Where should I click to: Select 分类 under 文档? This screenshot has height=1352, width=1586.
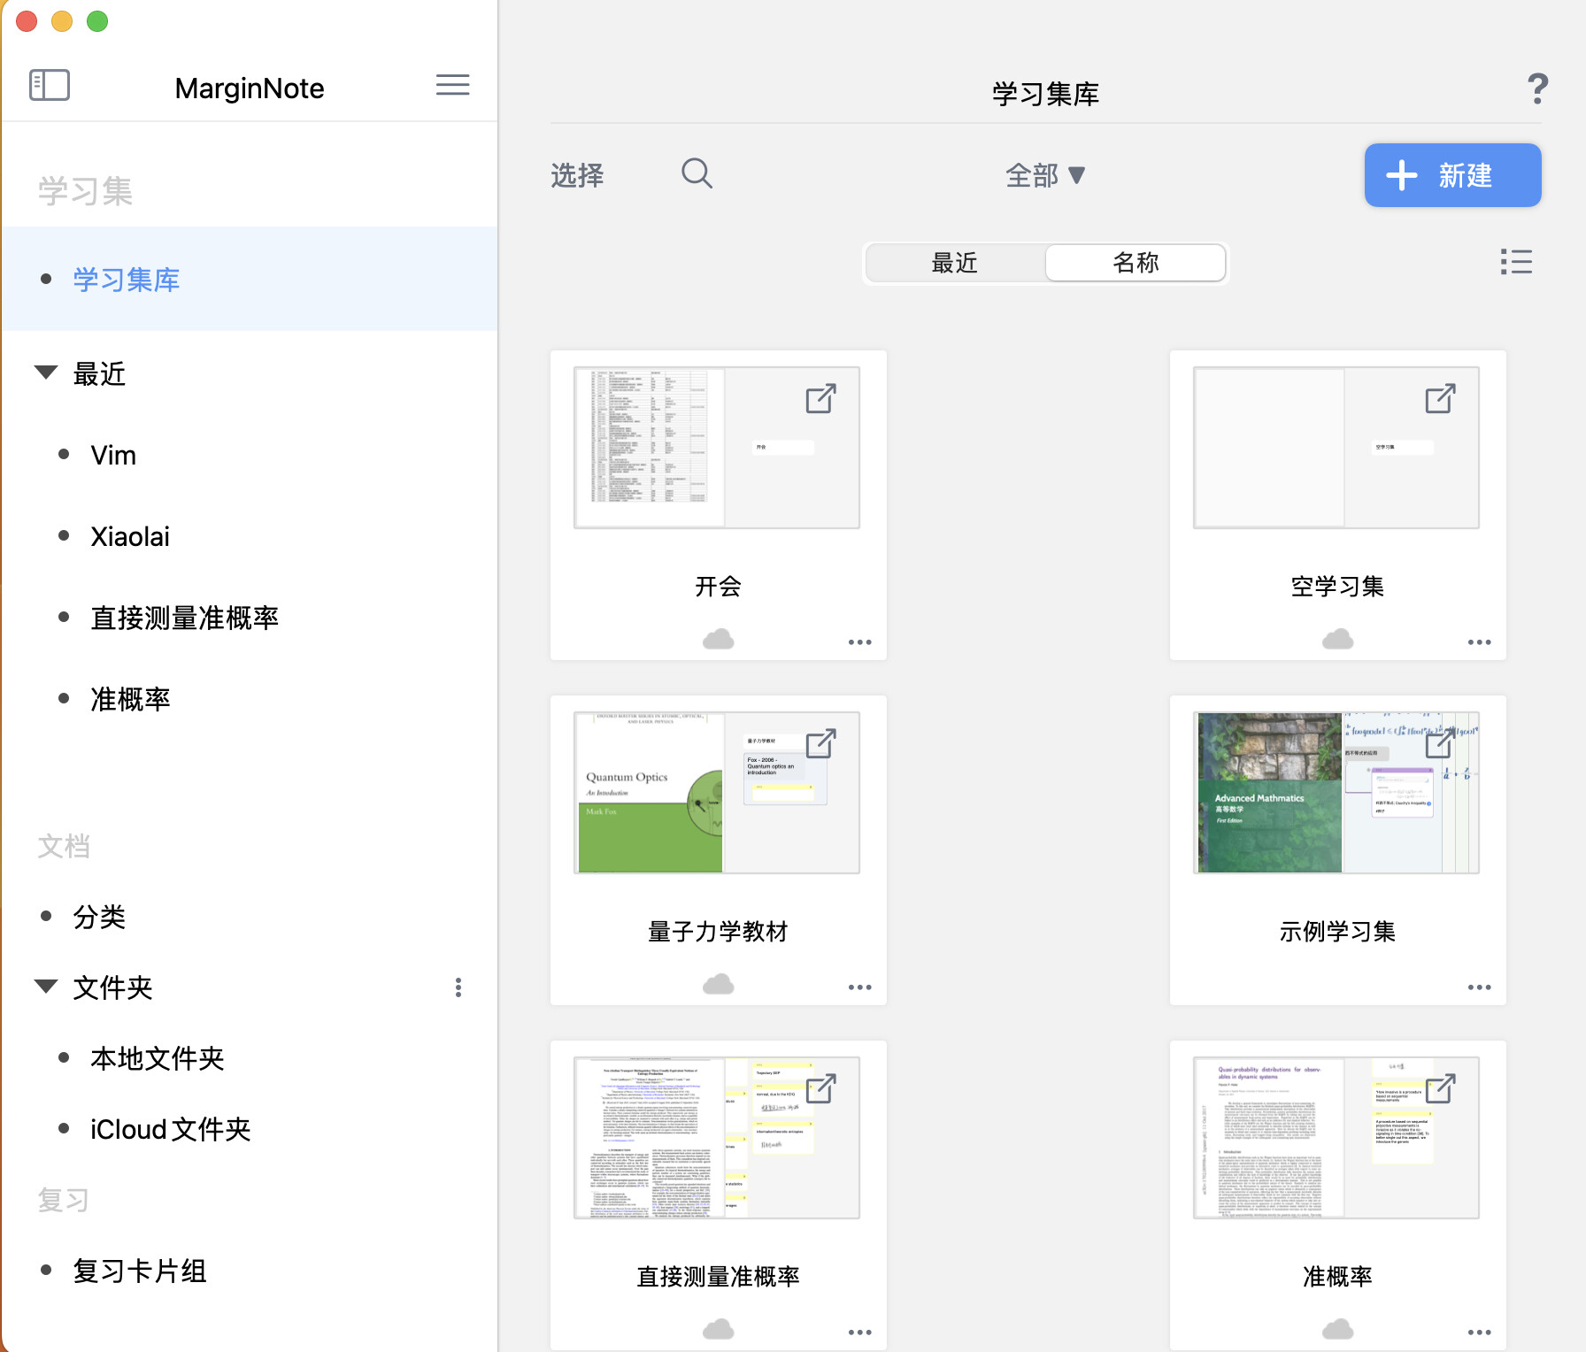tap(99, 917)
